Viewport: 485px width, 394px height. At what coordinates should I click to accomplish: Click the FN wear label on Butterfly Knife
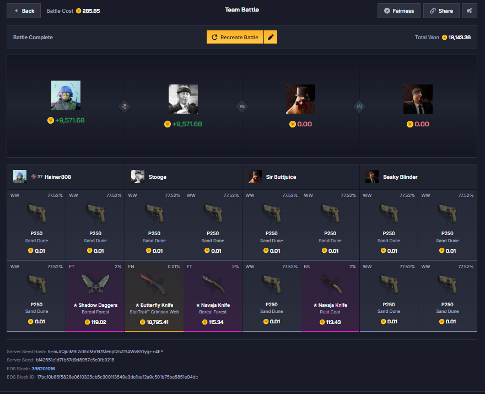click(x=131, y=267)
